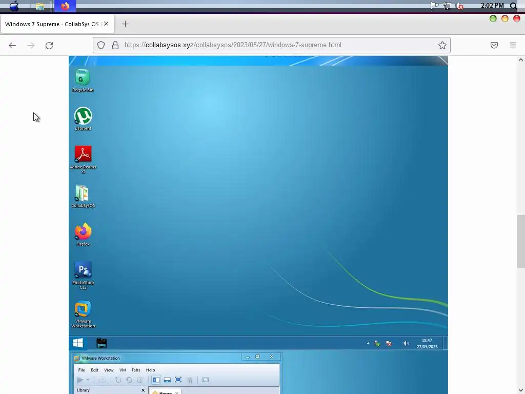525x394 pixels.
Task: Click the VMware Workstation desktop icon
Action: (x=83, y=314)
